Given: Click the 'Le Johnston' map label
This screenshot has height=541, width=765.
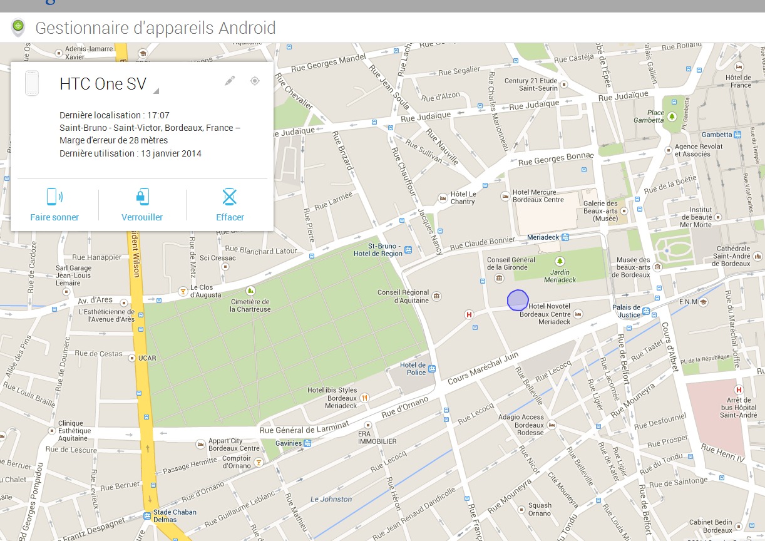Looking at the screenshot, I should pos(332,499).
